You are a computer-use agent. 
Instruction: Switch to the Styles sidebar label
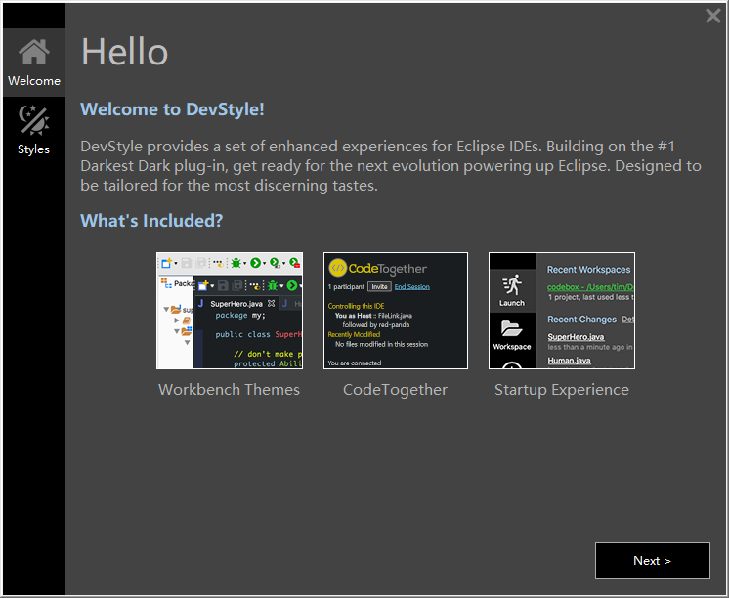coord(33,149)
